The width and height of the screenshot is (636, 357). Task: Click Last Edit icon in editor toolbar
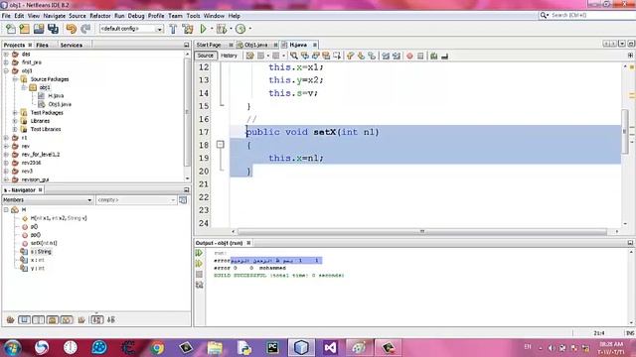[249, 56]
